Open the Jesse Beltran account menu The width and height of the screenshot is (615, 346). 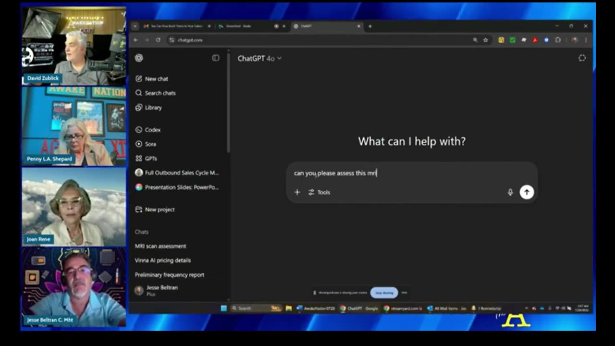click(157, 290)
